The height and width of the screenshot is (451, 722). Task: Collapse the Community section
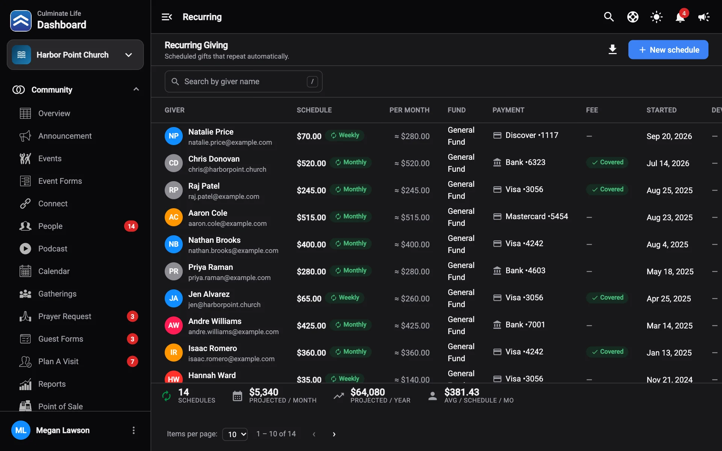pyautogui.click(x=136, y=89)
